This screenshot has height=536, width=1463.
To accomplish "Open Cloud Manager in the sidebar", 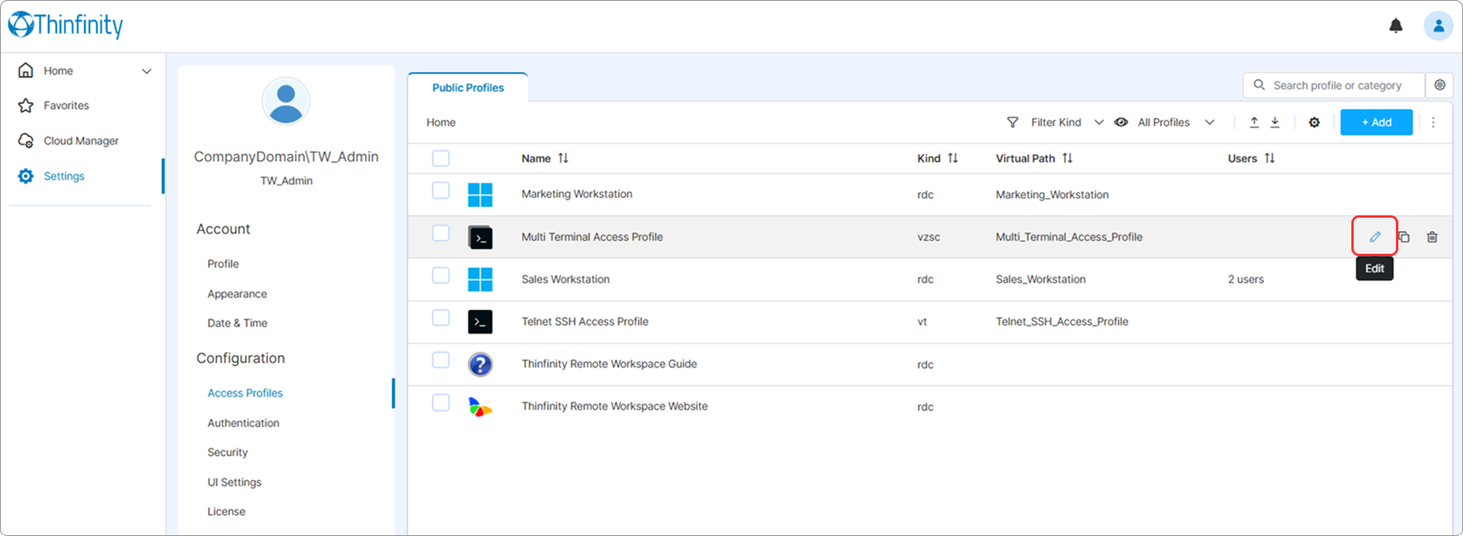I will (x=81, y=141).
